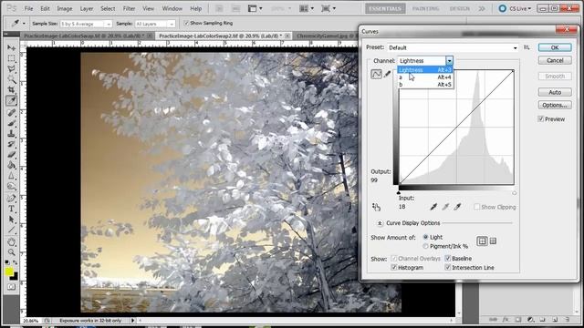This screenshot has height=328, width=584.
Task: Open the screen mode dropdown
Action: coord(328,8)
